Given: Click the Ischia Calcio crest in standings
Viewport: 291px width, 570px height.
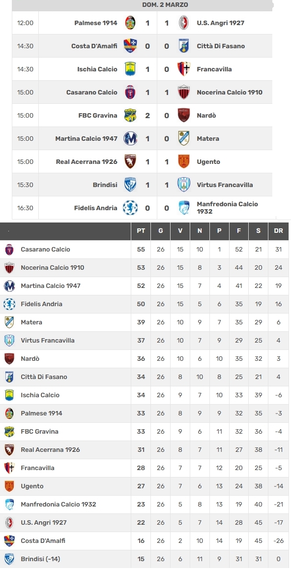Looking at the screenshot, I should tap(9, 395).
